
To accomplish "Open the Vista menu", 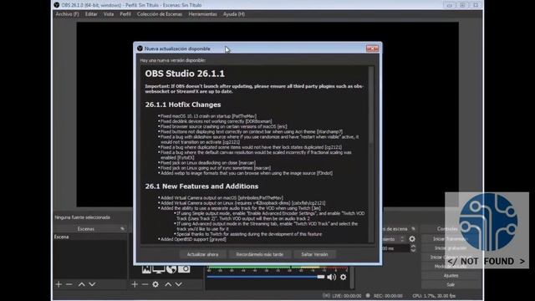I will point(109,14).
